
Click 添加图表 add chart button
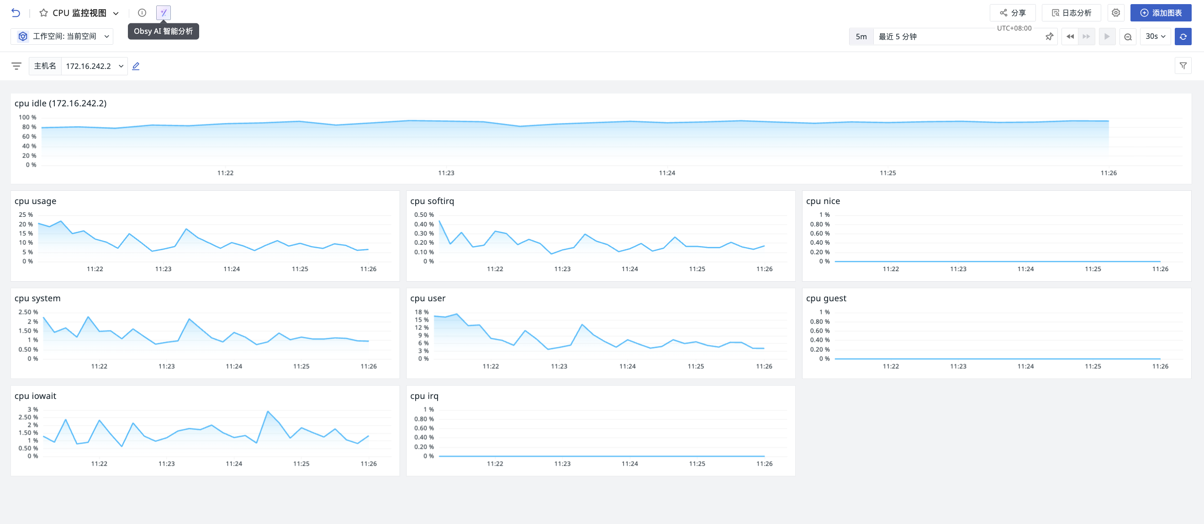click(1161, 13)
